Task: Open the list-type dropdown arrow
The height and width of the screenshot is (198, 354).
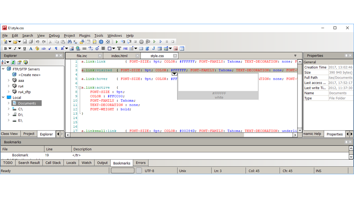Action: point(136,49)
